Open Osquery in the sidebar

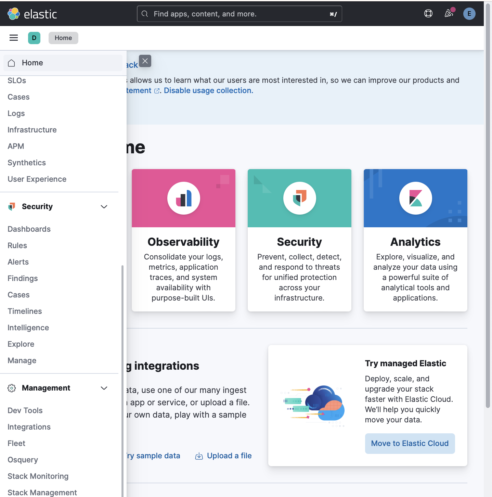(23, 460)
